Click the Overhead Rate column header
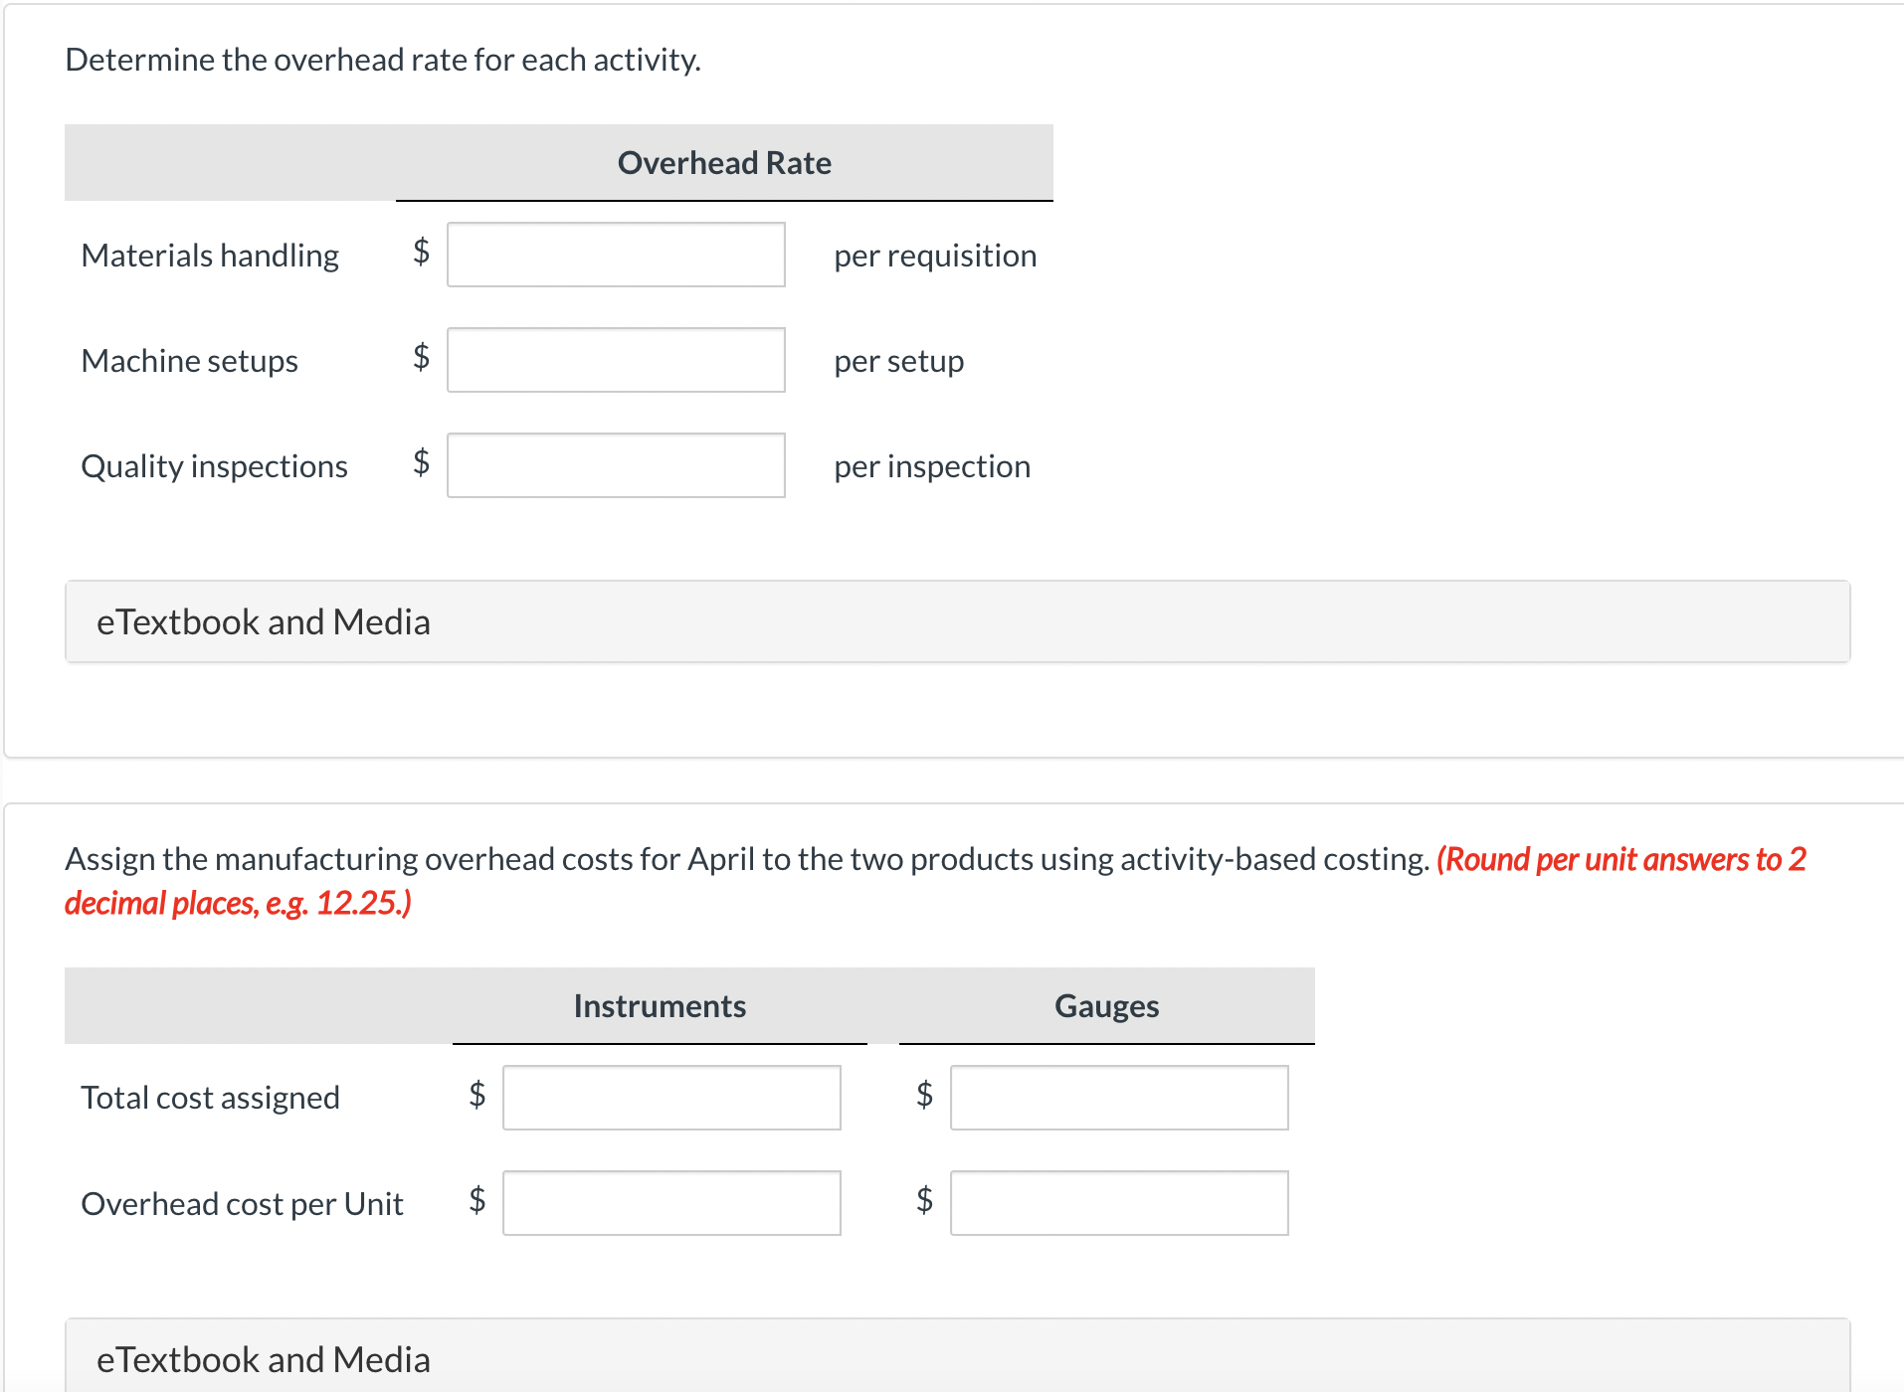The image size is (1904, 1392). (724, 163)
